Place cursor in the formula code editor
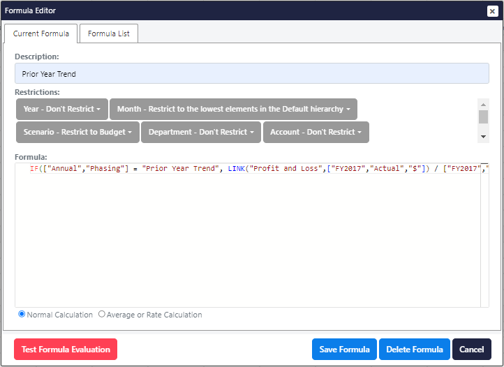The width and height of the screenshot is (504, 367). [x=251, y=237]
